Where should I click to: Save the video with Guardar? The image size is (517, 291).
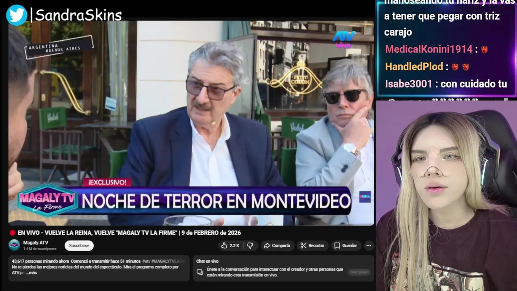click(x=345, y=245)
